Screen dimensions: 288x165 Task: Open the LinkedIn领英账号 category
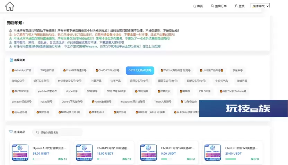22,102
